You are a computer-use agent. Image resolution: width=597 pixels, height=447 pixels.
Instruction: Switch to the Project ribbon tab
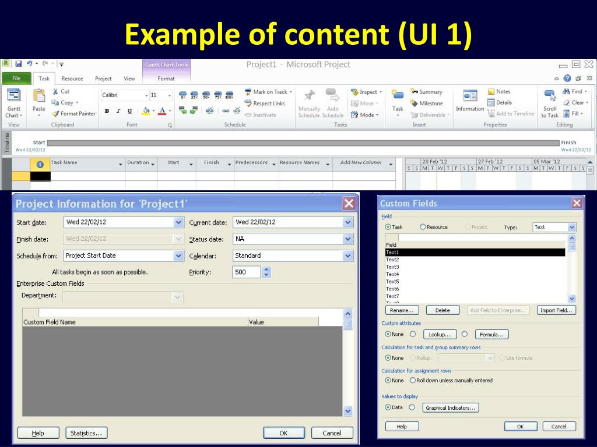pos(103,79)
